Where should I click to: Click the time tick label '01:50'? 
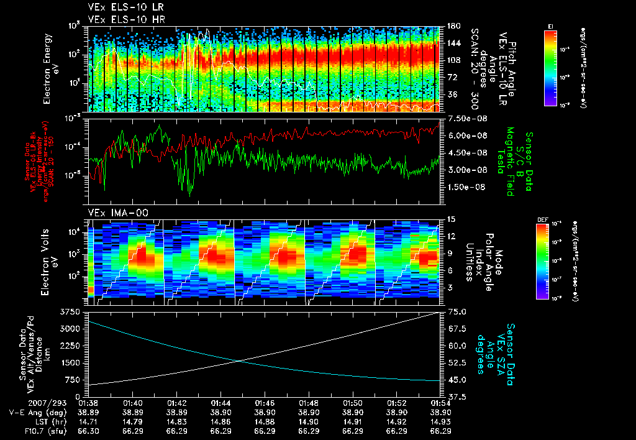[x=353, y=403]
